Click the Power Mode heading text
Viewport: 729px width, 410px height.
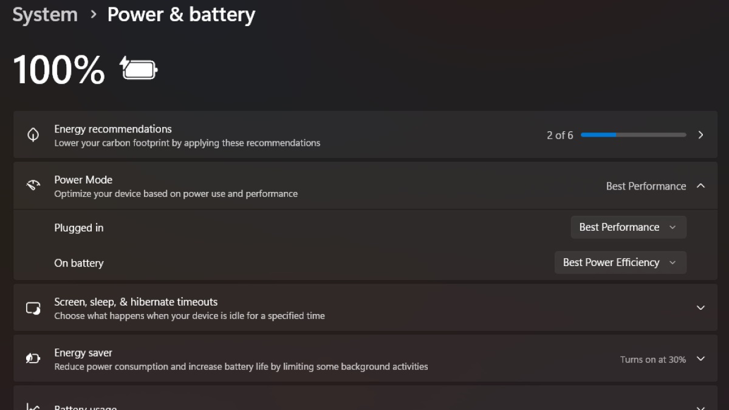83,180
